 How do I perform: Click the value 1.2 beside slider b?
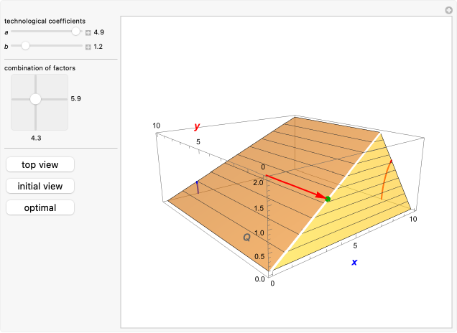click(100, 47)
